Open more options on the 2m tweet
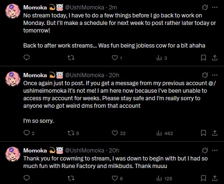 click(x=215, y=7)
